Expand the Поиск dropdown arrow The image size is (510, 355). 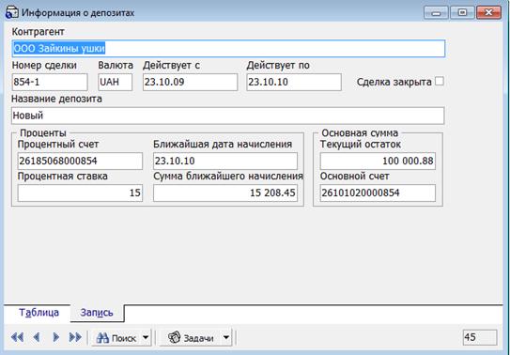click(146, 338)
